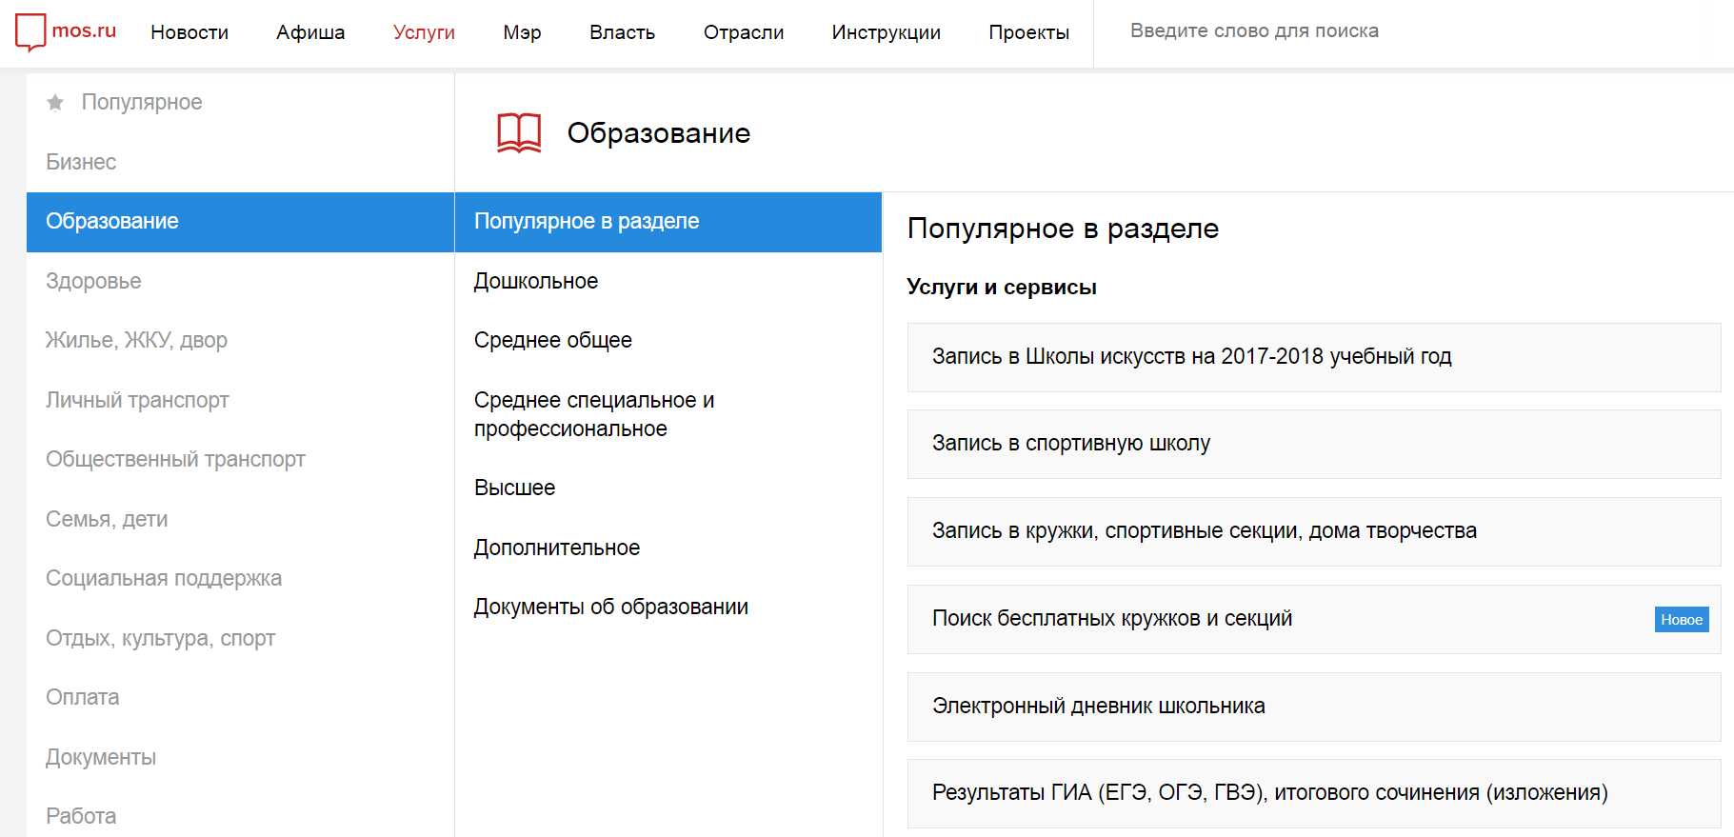Open Запись в кружки, спортивные секции service
This screenshot has width=1734, height=837.
[1314, 531]
